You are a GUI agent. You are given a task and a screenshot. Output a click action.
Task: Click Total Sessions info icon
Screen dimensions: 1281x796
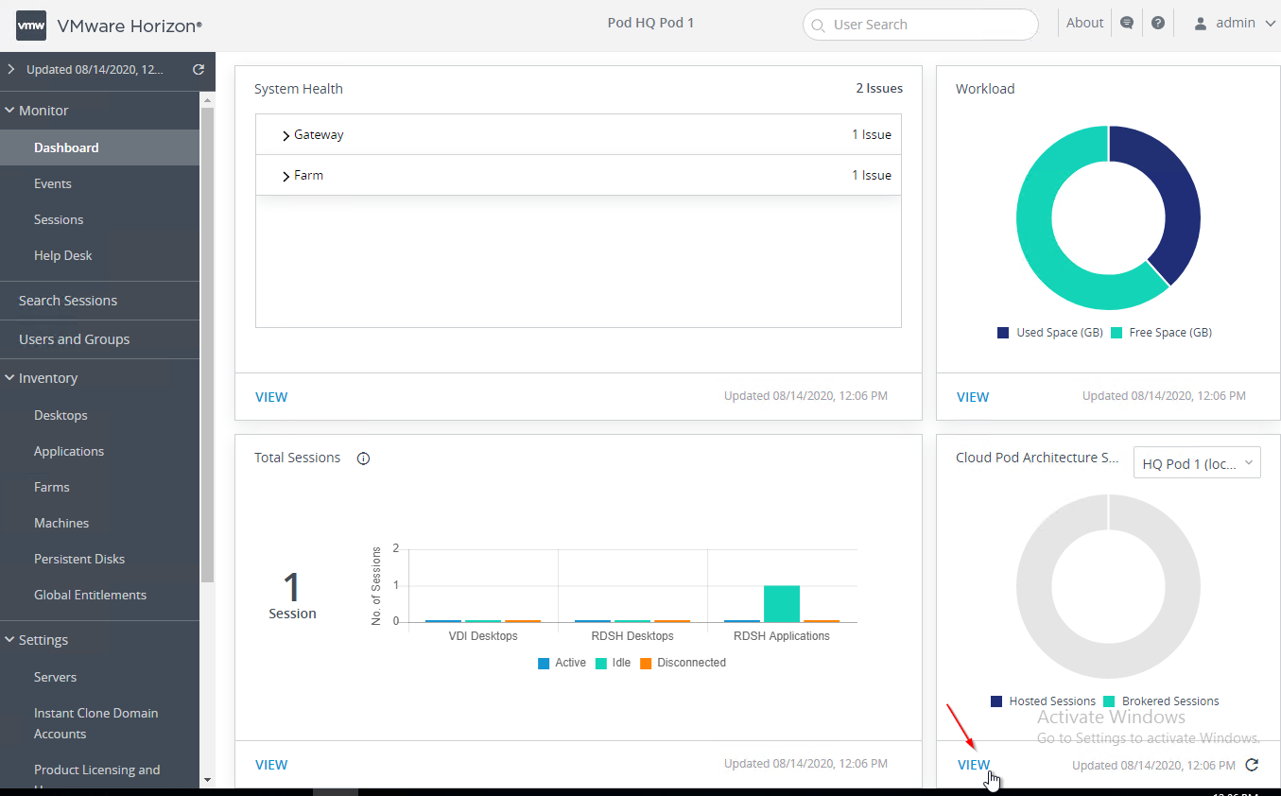(x=363, y=459)
